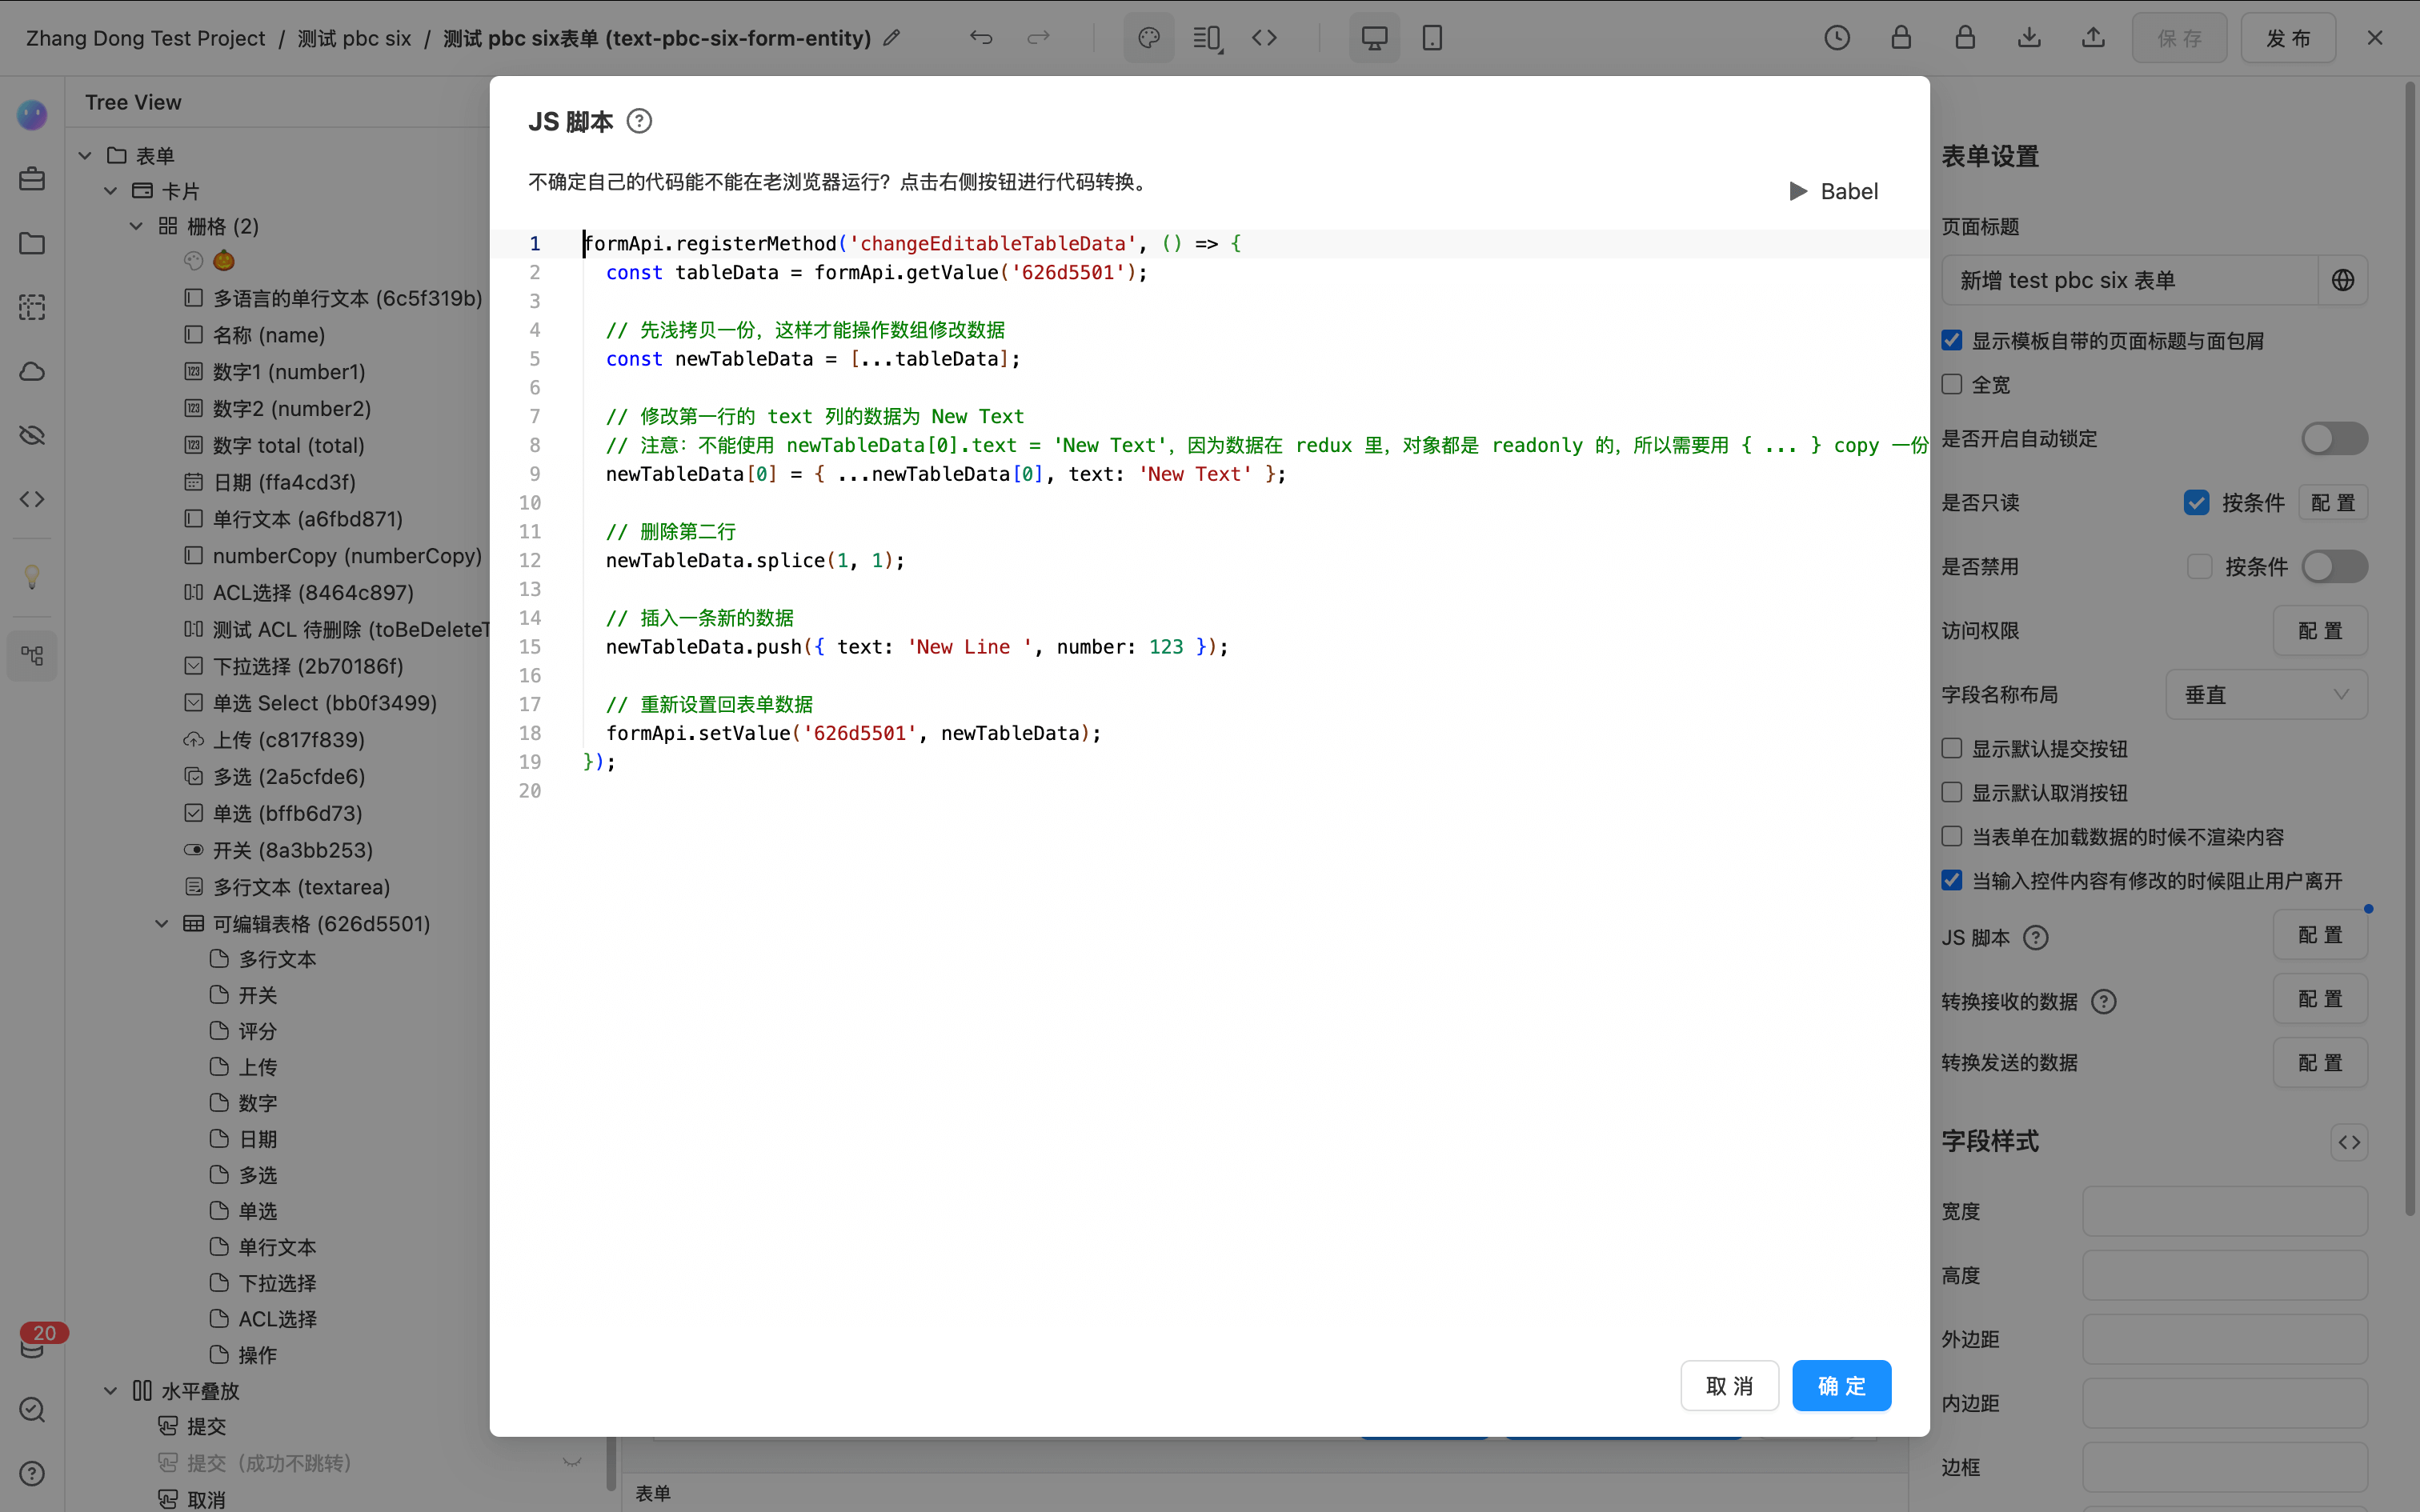
Task: Edit form name with pencil icon
Action: pyautogui.click(x=892, y=38)
